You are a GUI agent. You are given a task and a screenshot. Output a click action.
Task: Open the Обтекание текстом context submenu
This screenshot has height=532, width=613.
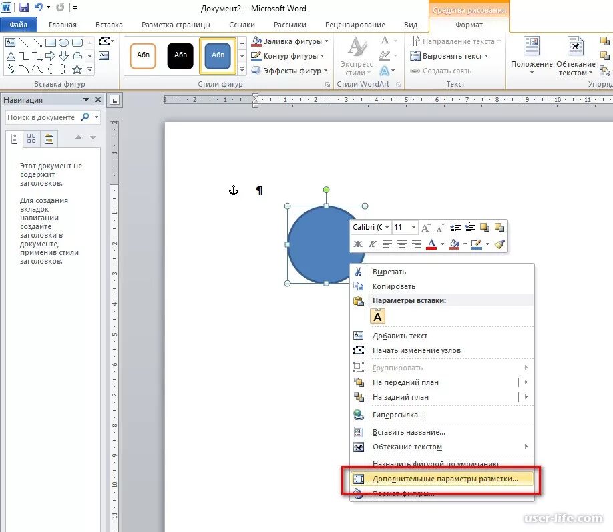443,447
